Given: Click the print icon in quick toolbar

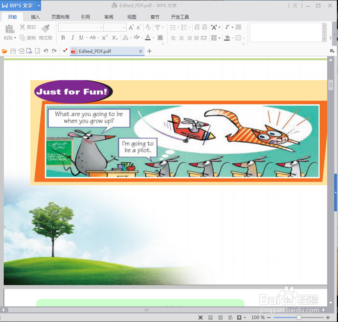Looking at the screenshot, I should click(29, 51).
